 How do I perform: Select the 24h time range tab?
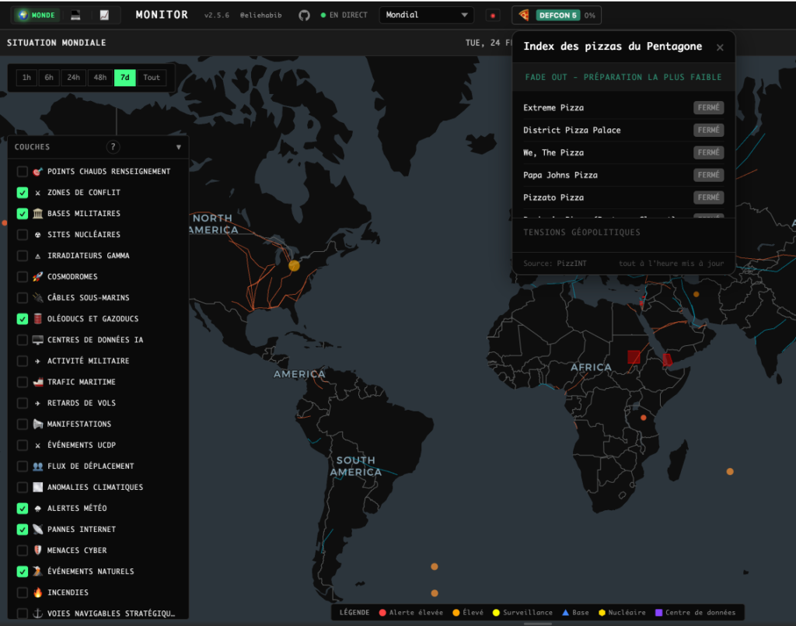coord(73,77)
